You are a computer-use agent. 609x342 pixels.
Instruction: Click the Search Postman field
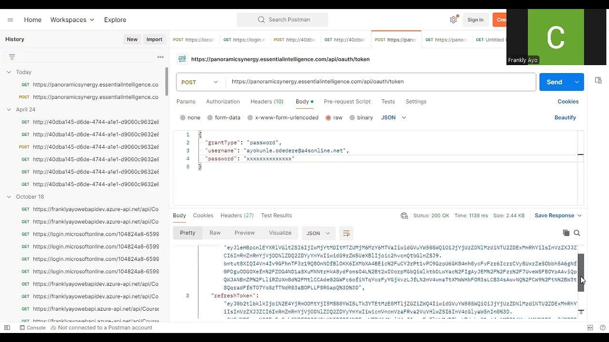point(282,20)
